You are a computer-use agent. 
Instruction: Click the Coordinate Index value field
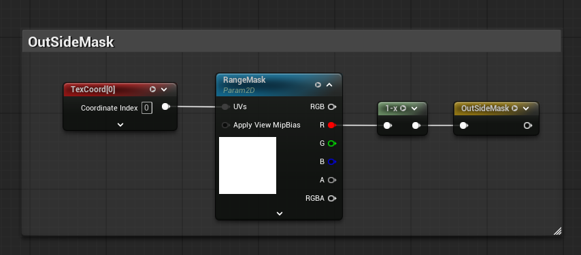(x=147, y=108)
